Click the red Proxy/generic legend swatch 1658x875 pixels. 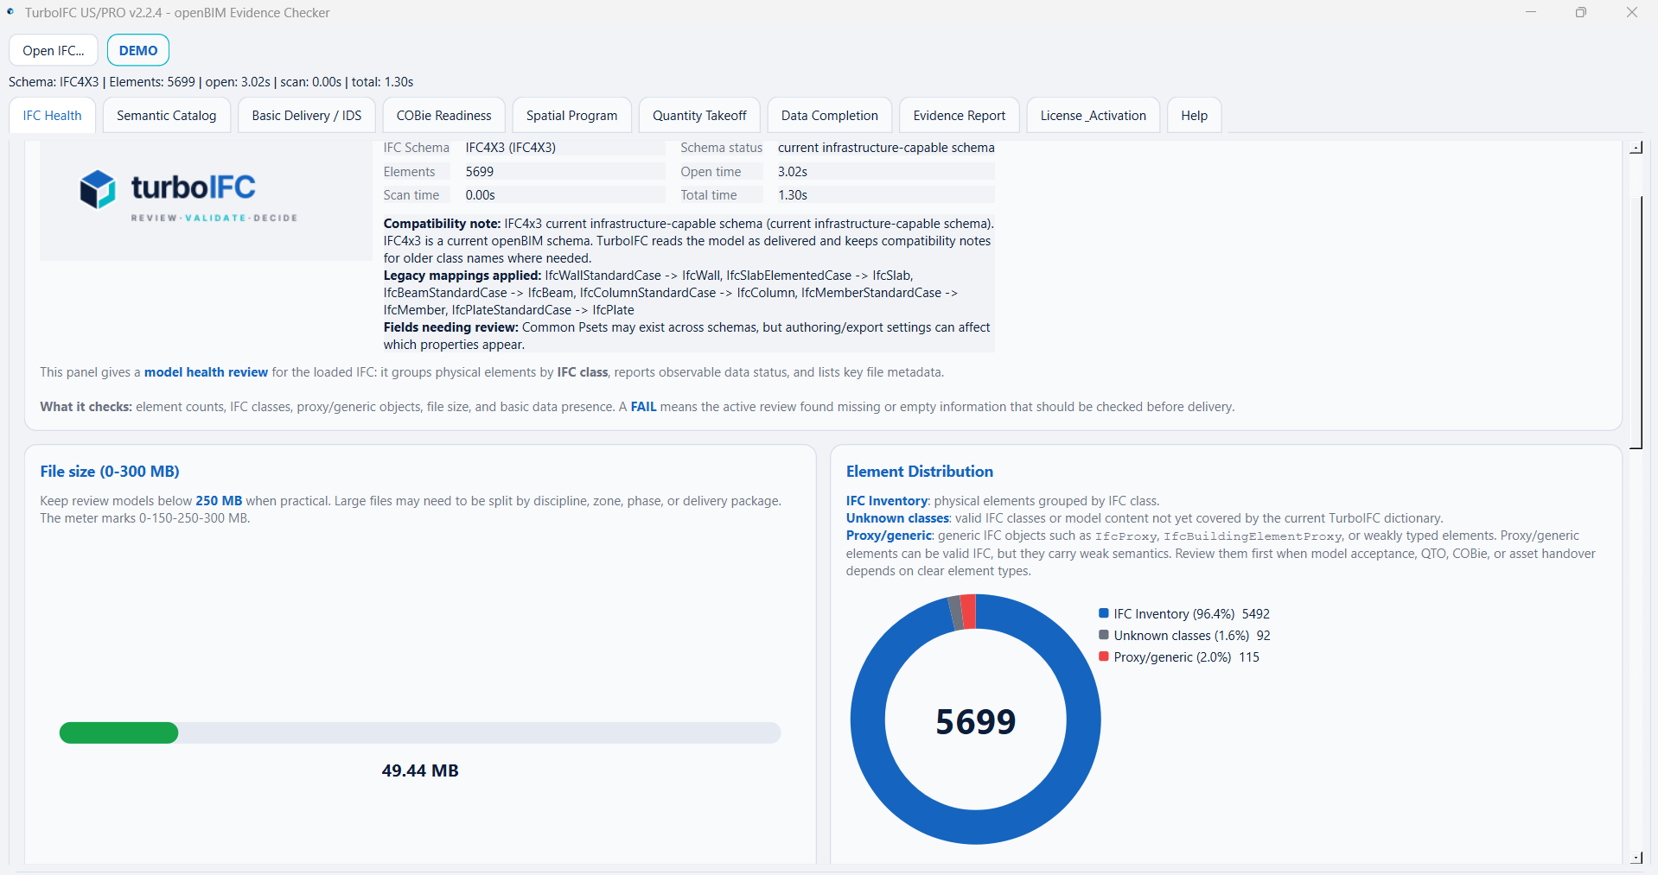[1104, 656]
